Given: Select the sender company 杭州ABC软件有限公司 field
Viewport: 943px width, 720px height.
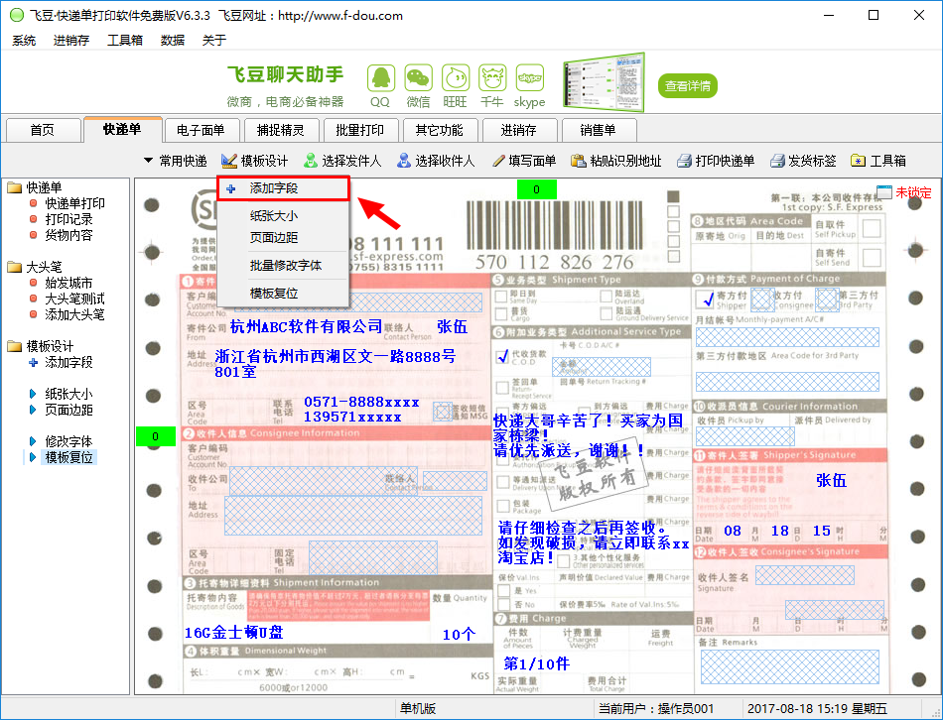Looking at the screenshot, I should [x=306, y=326].
